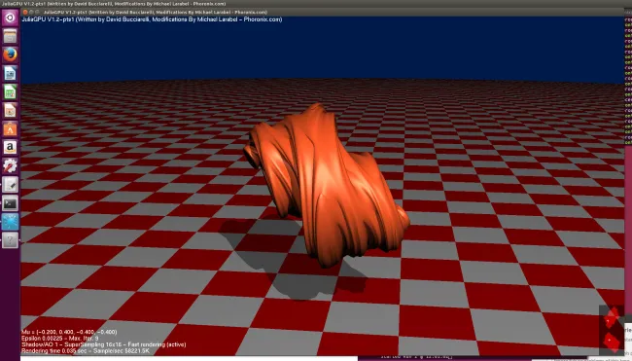Select the blue JuliaGPU application launcher icon
Image resolution: width=632 pixels, height=361 pixels.
10,222
